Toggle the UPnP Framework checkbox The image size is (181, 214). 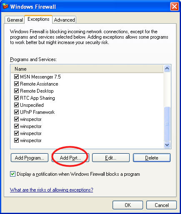[x=16, y=112]
